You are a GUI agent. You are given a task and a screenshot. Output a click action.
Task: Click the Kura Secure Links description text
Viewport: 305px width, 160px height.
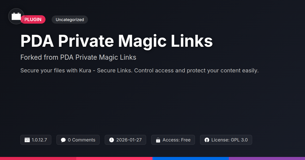coord(140,70)
